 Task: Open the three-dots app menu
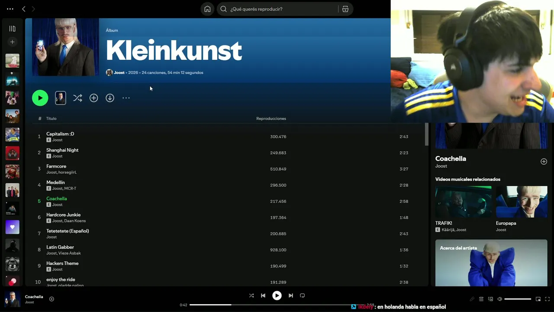tap(10, 9)
